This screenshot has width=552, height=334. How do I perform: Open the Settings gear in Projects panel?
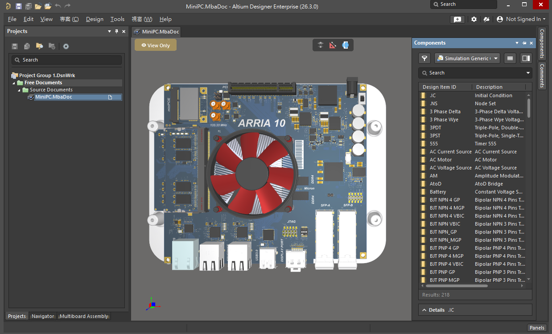[66, 46]
